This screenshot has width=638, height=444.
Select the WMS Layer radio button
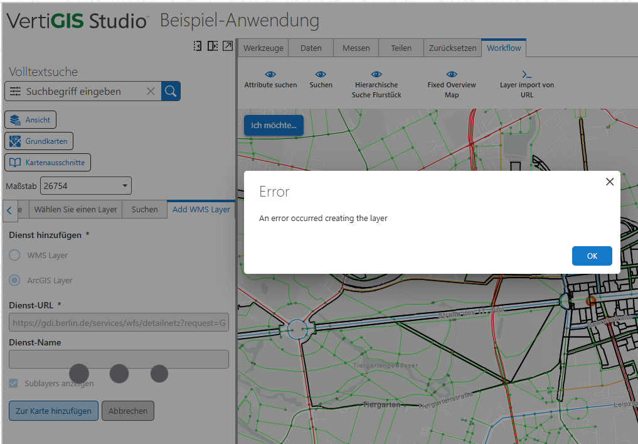(x=14, y=256)
